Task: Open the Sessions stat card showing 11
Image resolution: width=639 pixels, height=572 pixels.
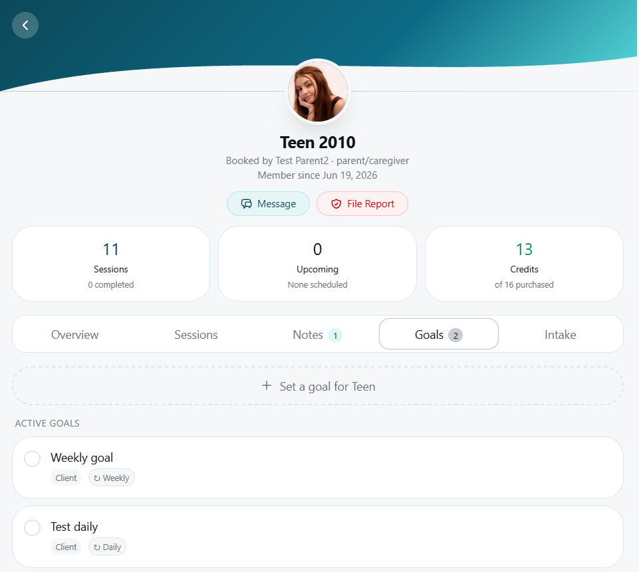Action: pyautogui.click(x=111, y=264)
